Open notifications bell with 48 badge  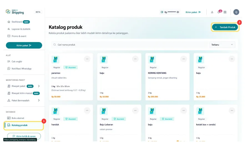click(219, 12)
